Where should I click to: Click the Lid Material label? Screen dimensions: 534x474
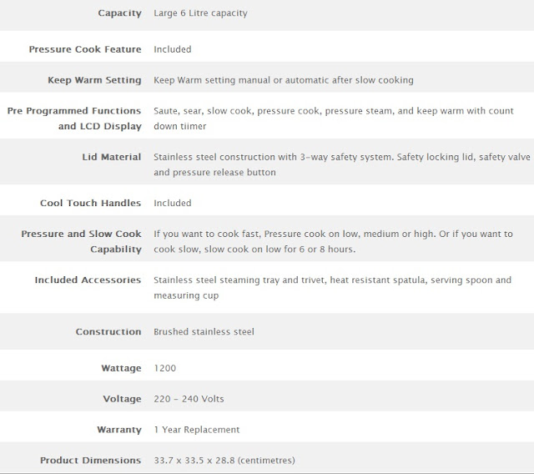click(111, 157)
